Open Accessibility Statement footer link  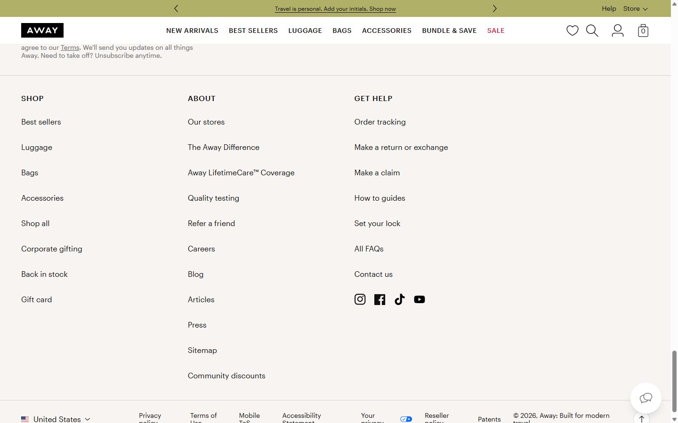tap(302, 418)
